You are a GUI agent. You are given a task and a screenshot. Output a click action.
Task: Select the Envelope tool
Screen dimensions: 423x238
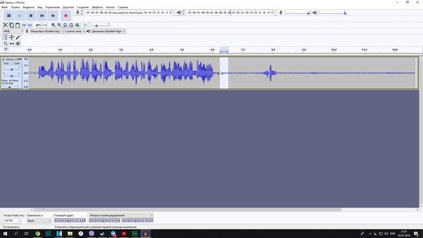click(12, 37)
